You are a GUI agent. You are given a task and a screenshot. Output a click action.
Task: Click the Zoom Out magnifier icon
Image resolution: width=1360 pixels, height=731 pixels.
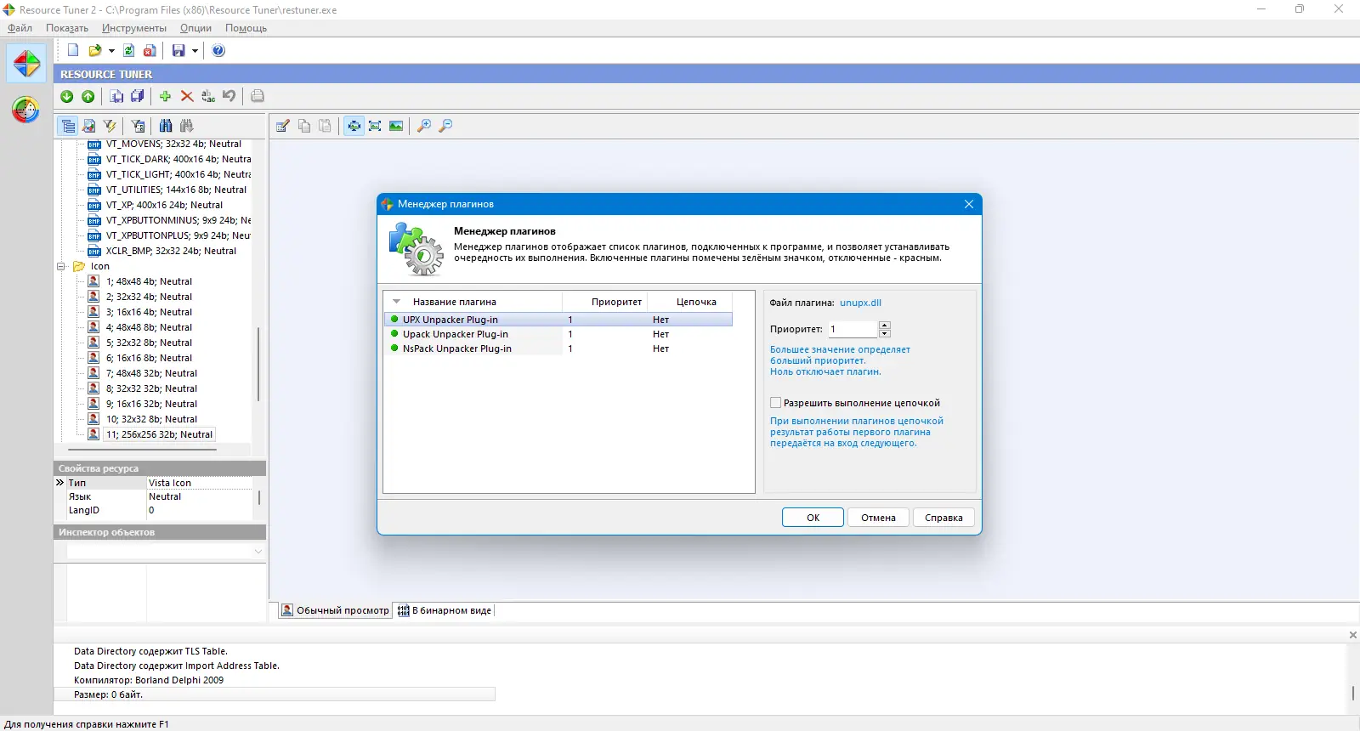pyautogui.click(x=445, y=126)
